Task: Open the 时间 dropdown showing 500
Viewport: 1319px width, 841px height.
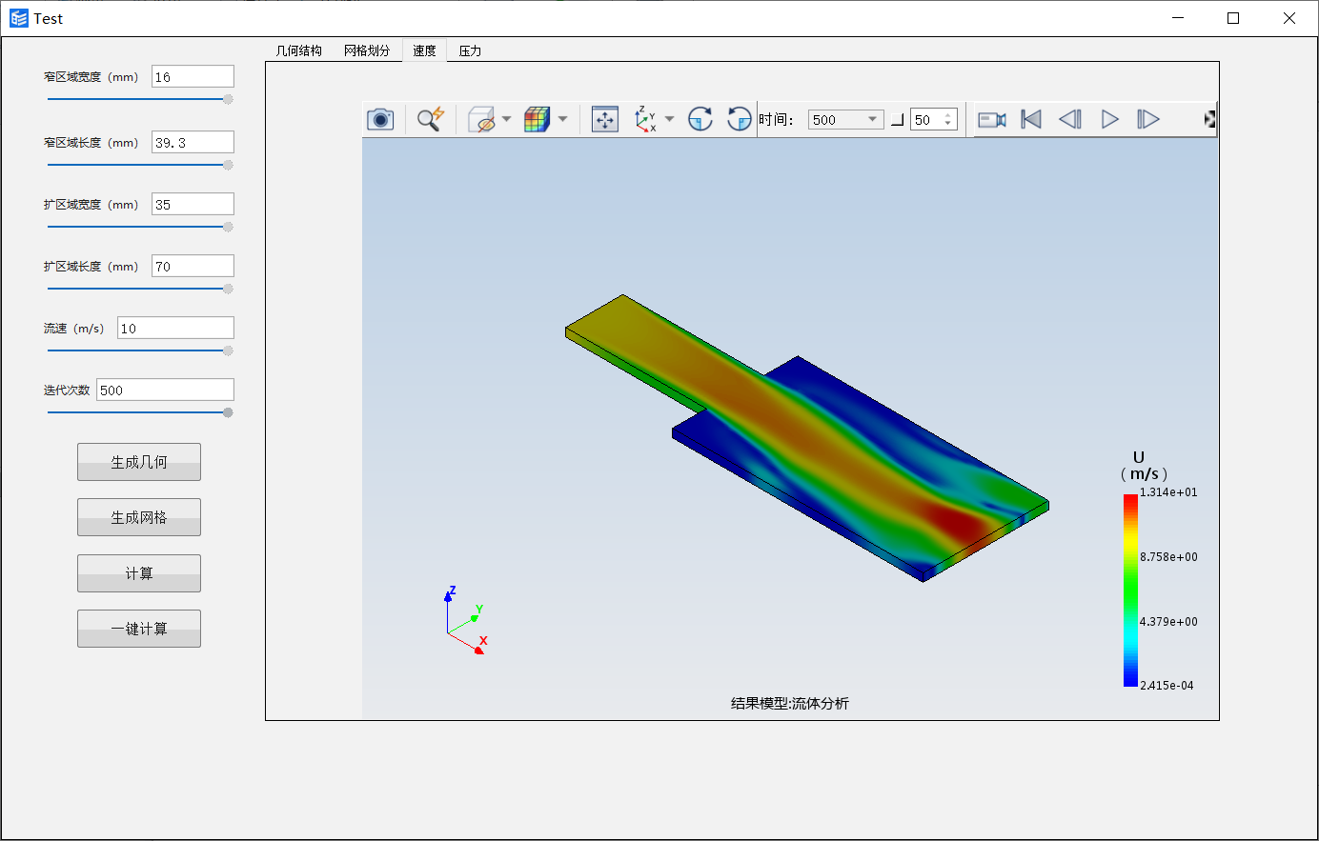Action: [846, 119]
